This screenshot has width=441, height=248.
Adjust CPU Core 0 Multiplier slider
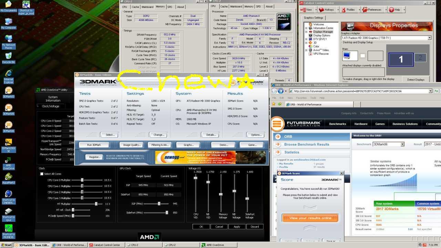(x=83, y=180)
